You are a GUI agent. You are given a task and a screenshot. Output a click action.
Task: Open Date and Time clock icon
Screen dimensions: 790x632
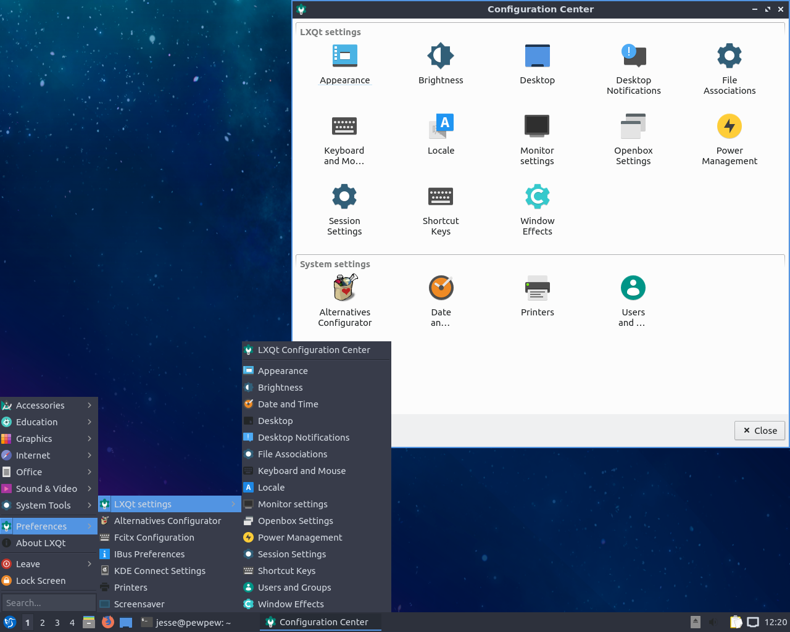point(441,288)
